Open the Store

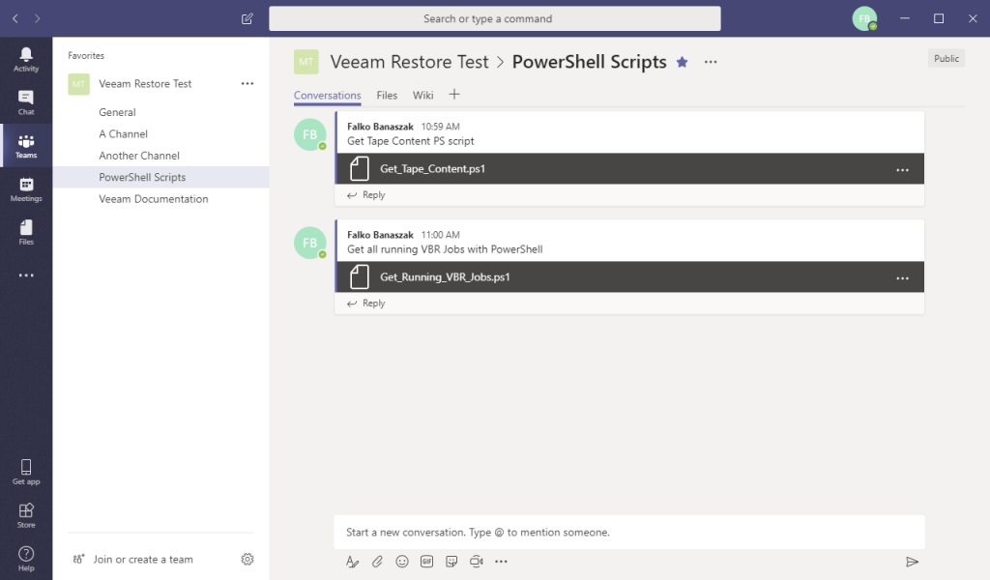coord(26,515)
